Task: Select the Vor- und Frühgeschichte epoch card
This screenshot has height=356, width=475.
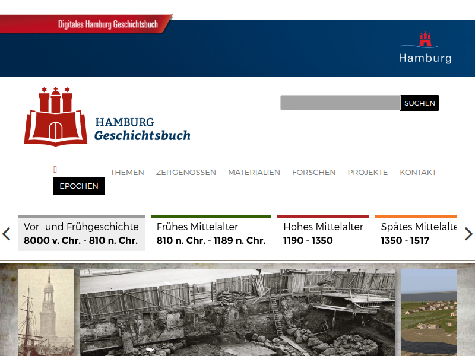Action: coord(81,233)
